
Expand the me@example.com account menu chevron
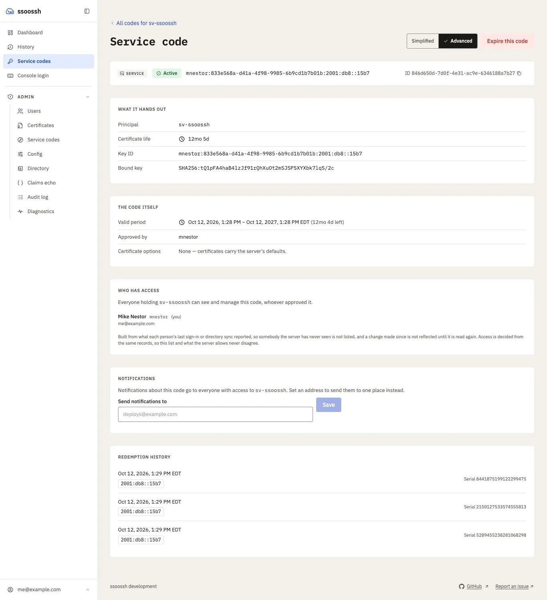[x=88, y=590]
